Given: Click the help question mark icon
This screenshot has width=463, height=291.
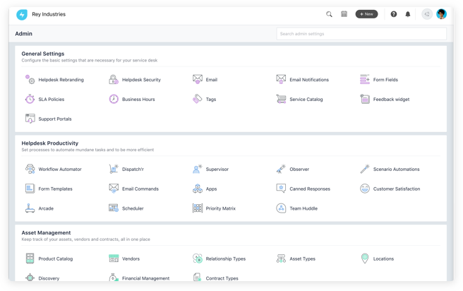Looking at the screenshot, I should tap(394, 14).
